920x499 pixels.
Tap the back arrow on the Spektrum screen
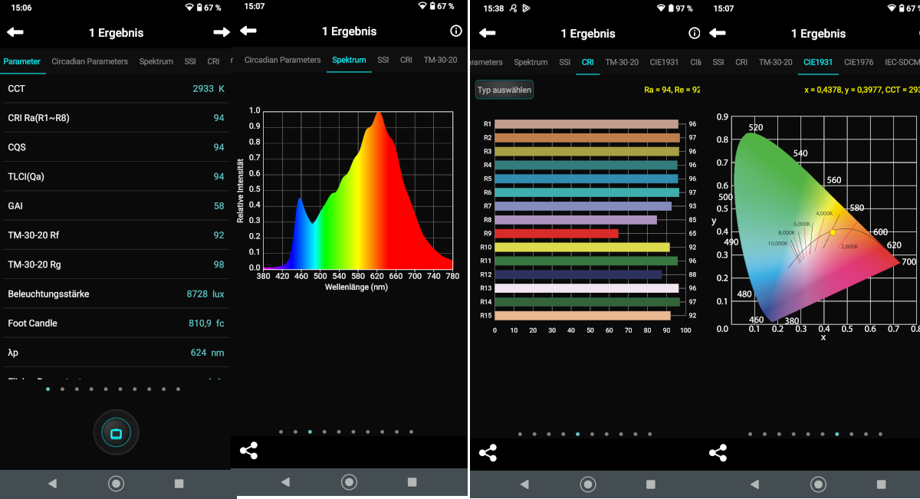248,31
